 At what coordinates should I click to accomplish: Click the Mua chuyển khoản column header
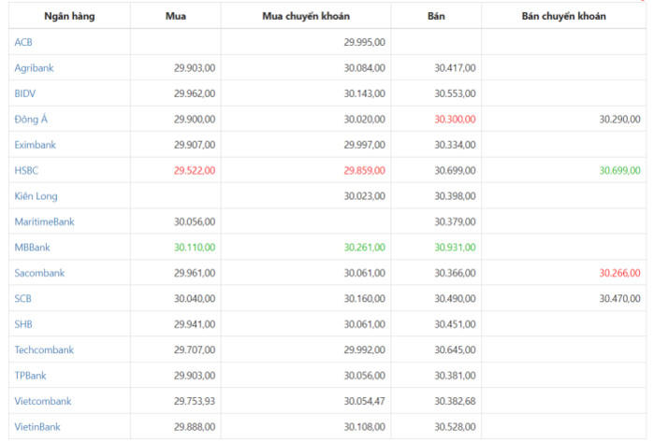[306, 17]
